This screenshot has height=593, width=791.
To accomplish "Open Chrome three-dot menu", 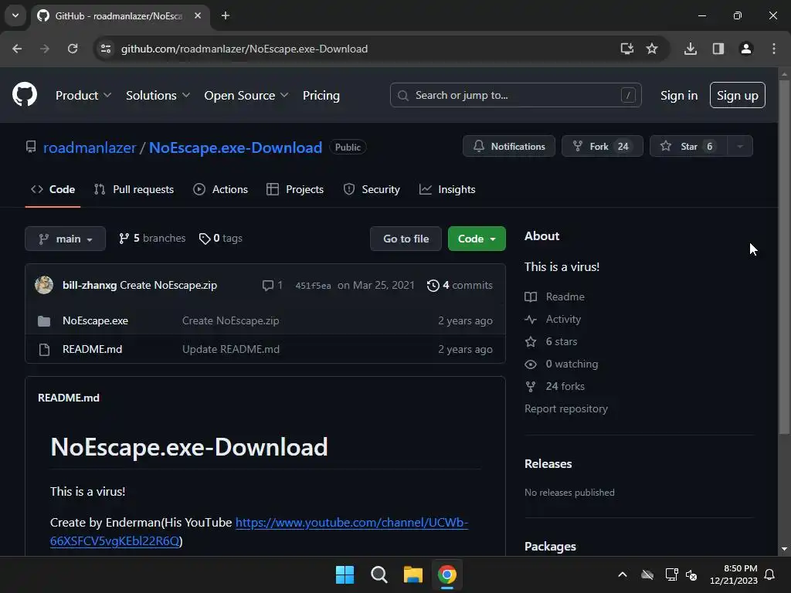I will coord(774,49).
